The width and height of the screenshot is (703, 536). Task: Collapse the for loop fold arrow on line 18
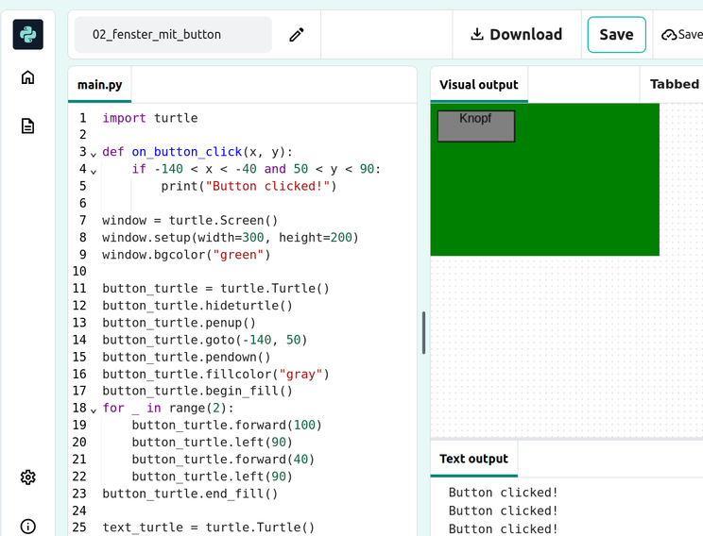(x=94, y=410)
